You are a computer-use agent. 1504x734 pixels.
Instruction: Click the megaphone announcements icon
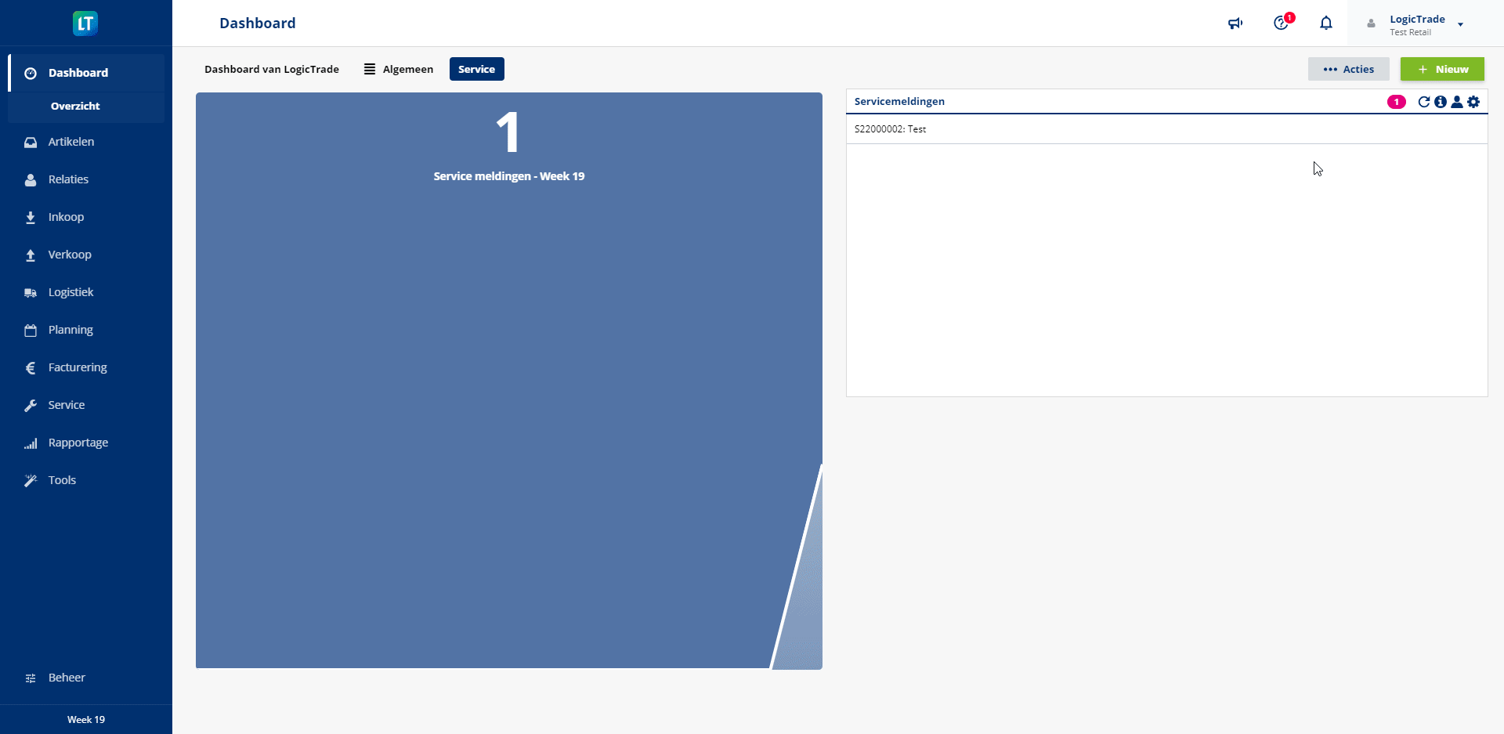pyautogui.click(x=1235, y=24)
